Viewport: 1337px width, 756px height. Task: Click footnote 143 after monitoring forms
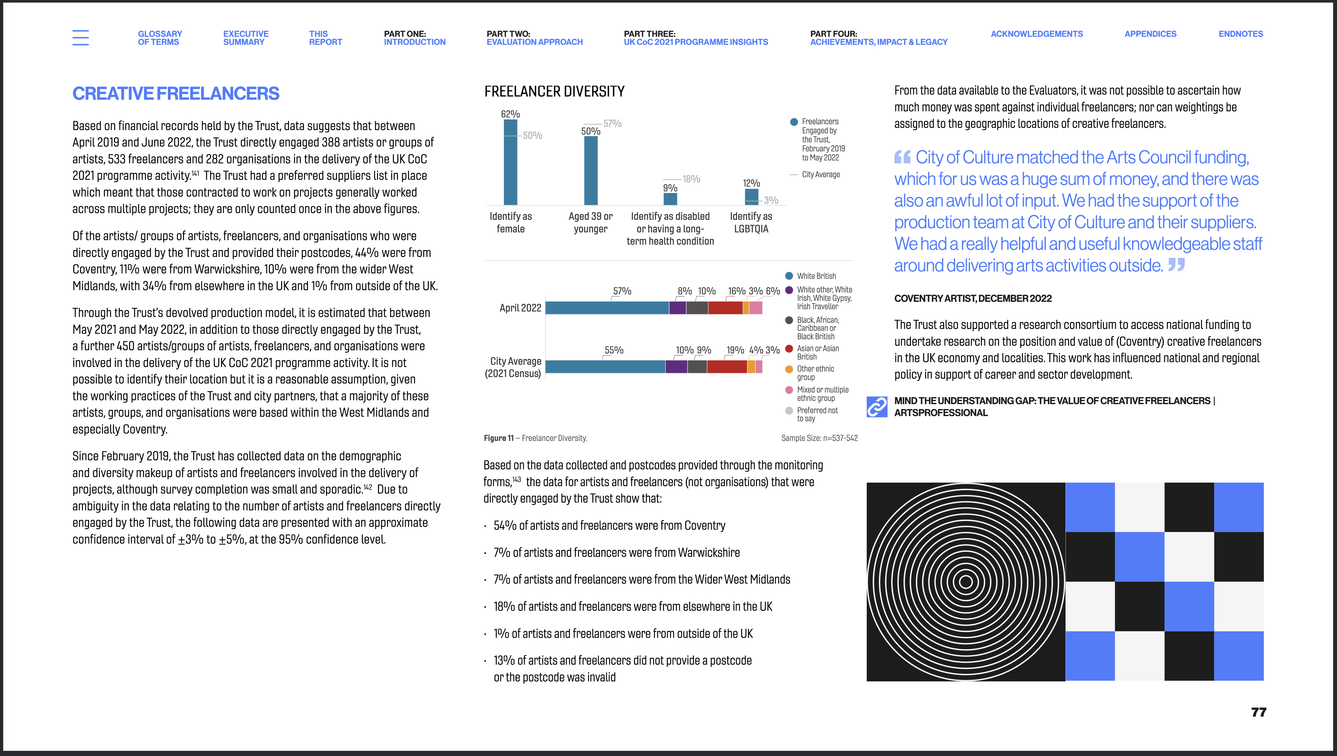(517, 479)
